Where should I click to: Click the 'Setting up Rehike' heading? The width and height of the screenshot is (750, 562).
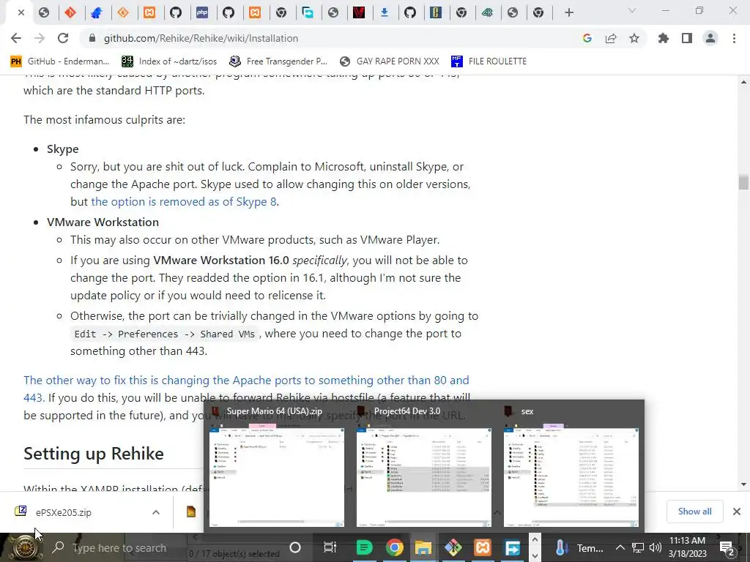(x=94, y=454)
